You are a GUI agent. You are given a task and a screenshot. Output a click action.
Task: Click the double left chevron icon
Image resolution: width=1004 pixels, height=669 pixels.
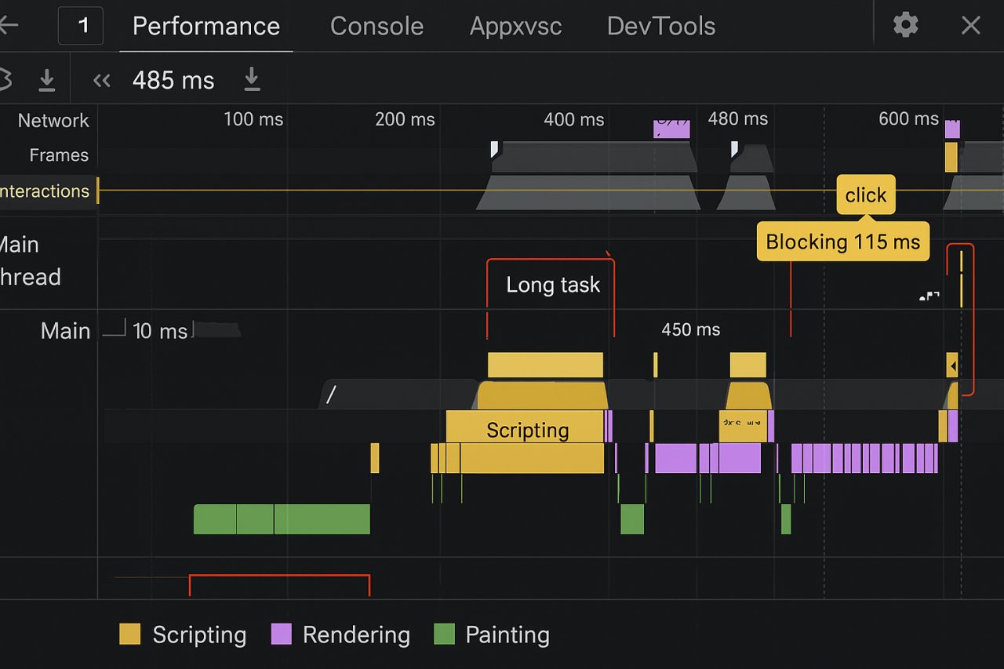click(101, 80)
